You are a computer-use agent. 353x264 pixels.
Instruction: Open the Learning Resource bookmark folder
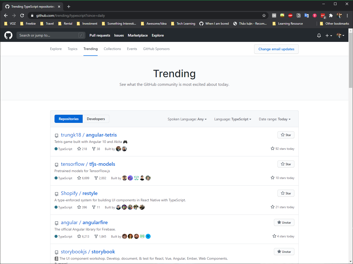288,24
